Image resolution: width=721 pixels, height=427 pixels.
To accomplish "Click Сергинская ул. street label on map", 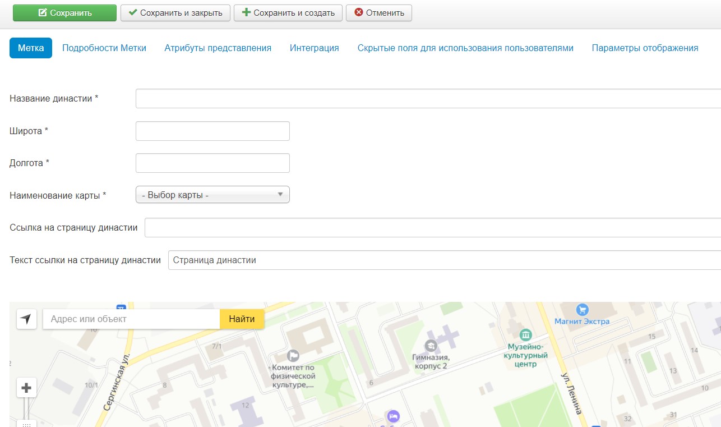I will [x=116, y=383].
